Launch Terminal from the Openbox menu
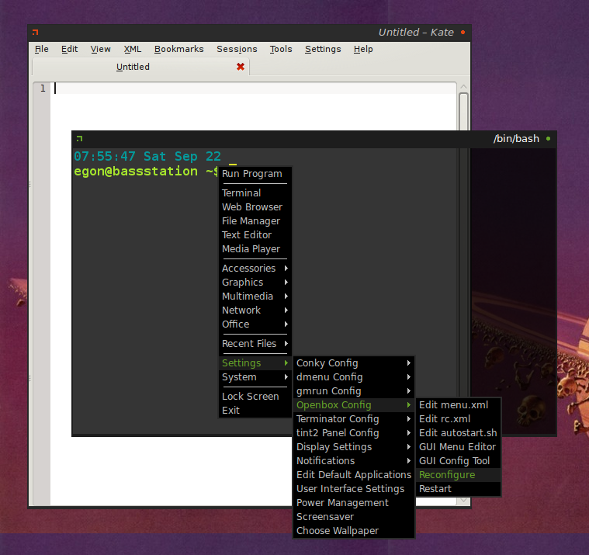The image size is (589, 555). coord(255,193)
